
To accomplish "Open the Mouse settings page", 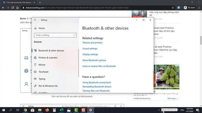I will (x=42, y=65).
